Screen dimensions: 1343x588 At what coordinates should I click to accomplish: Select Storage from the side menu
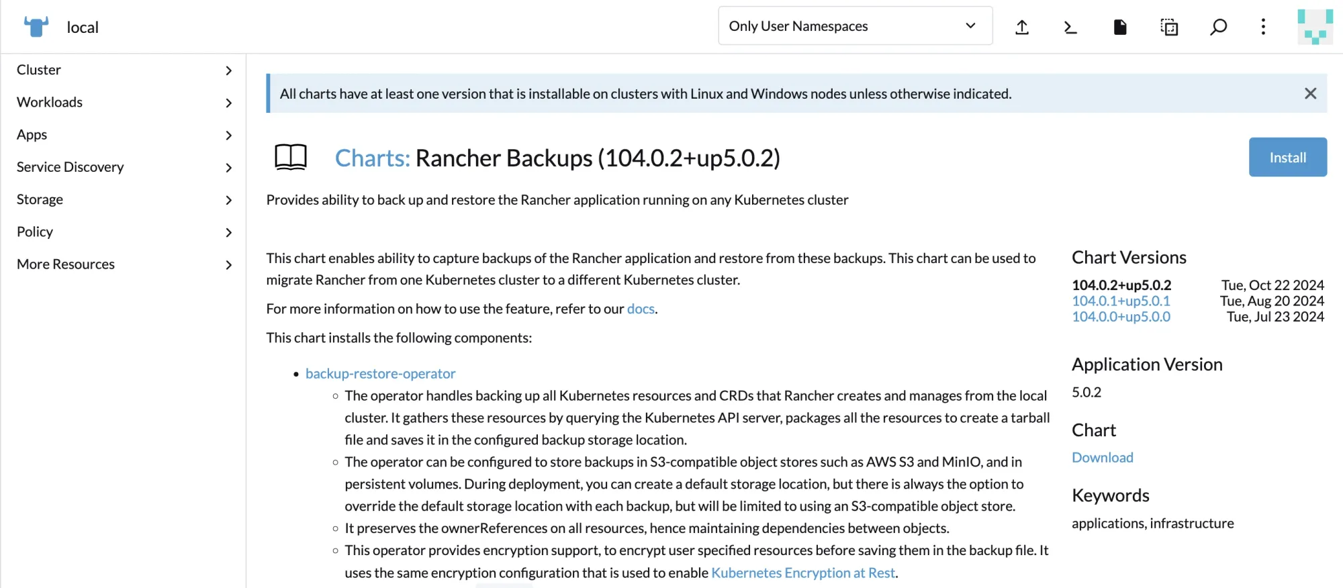(124, 199)
